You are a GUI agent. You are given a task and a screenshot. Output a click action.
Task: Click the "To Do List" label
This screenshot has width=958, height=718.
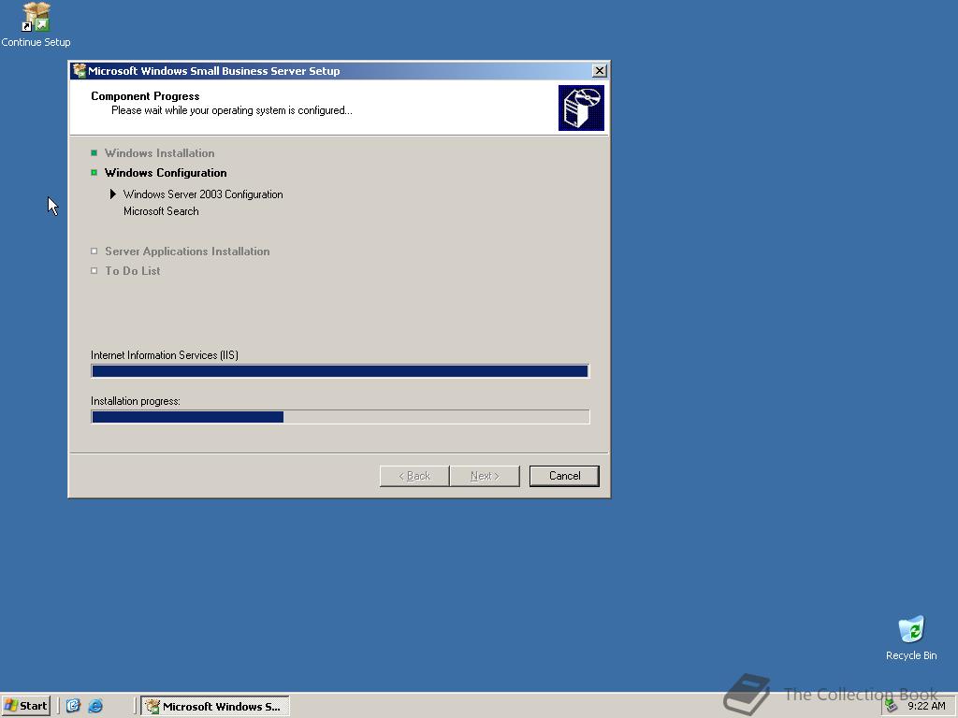point(133,270)
